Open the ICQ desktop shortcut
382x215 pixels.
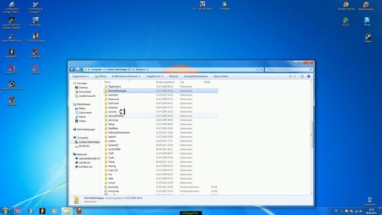346,21
